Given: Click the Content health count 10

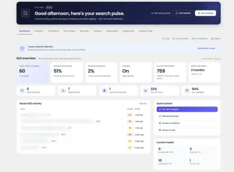Looking at the screenshot, I should (x=160, y=160).
